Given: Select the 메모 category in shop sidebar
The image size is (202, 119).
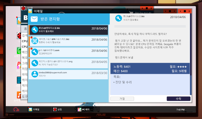Looking at the screenshot, I should coord(24,57).
